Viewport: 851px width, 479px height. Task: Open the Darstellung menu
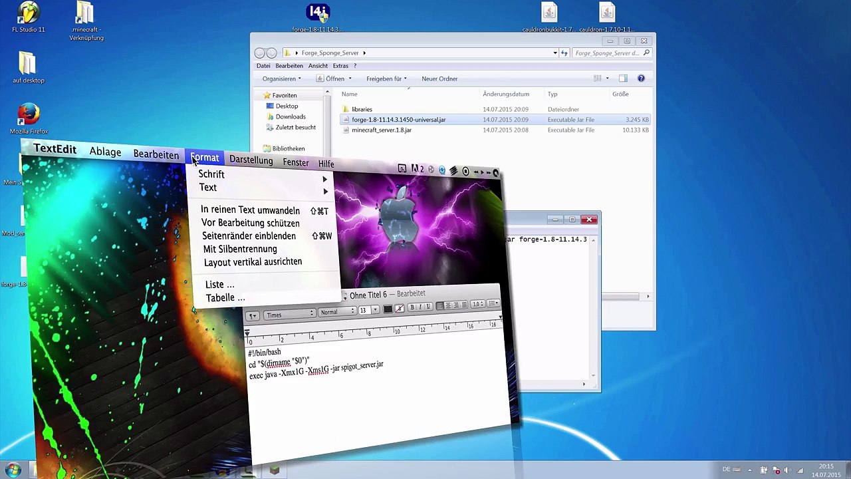pyautogui.click(x=251, y=160)
